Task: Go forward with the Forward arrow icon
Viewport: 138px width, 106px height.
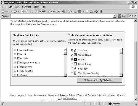Action: [x=15, y=12]
